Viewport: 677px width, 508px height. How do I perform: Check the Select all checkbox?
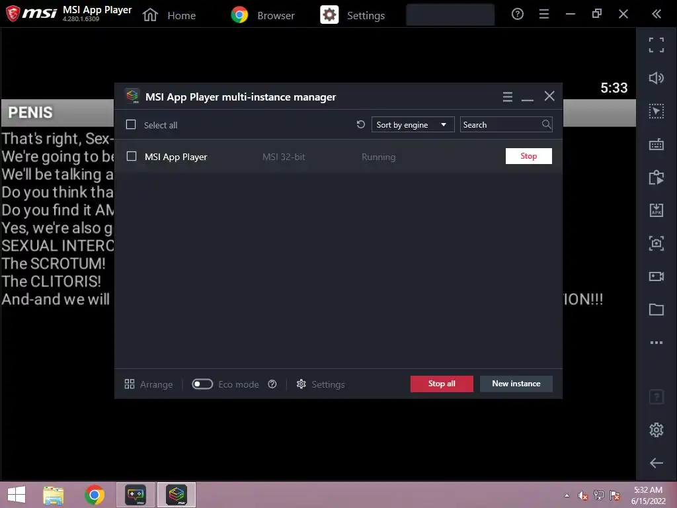coord(131,124)
